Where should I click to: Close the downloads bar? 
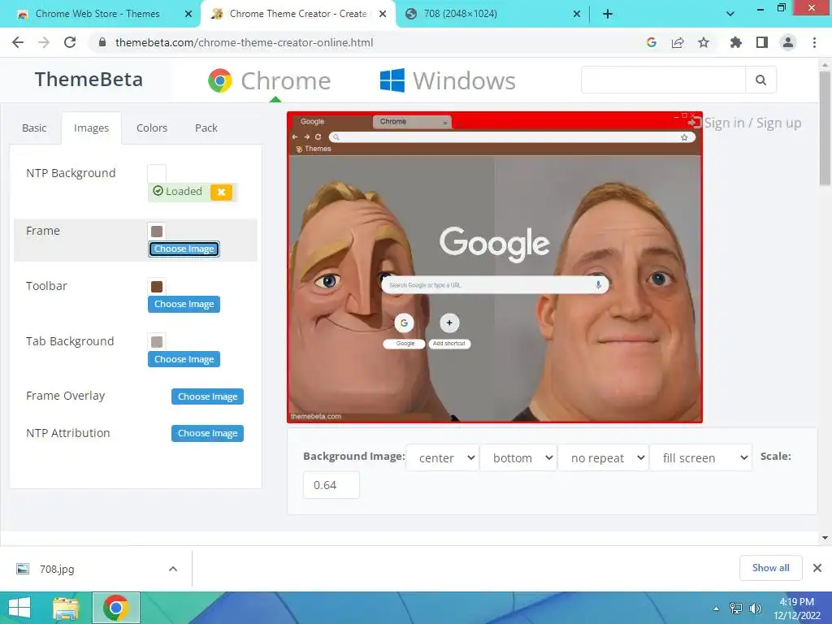click(x=817, y=568)
